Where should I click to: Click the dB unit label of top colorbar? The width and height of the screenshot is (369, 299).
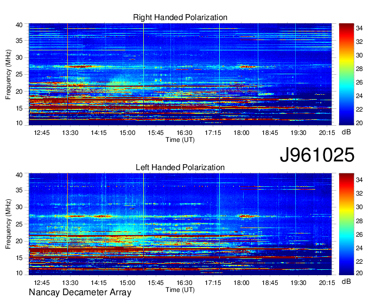(x=346, y=132)
